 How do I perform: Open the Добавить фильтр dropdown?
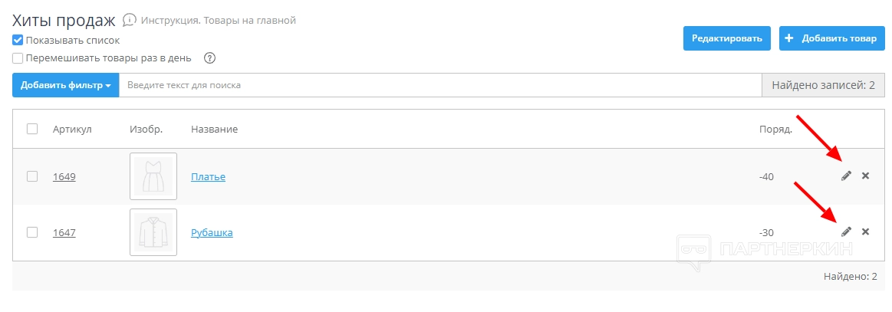click(x=65, y=85)
